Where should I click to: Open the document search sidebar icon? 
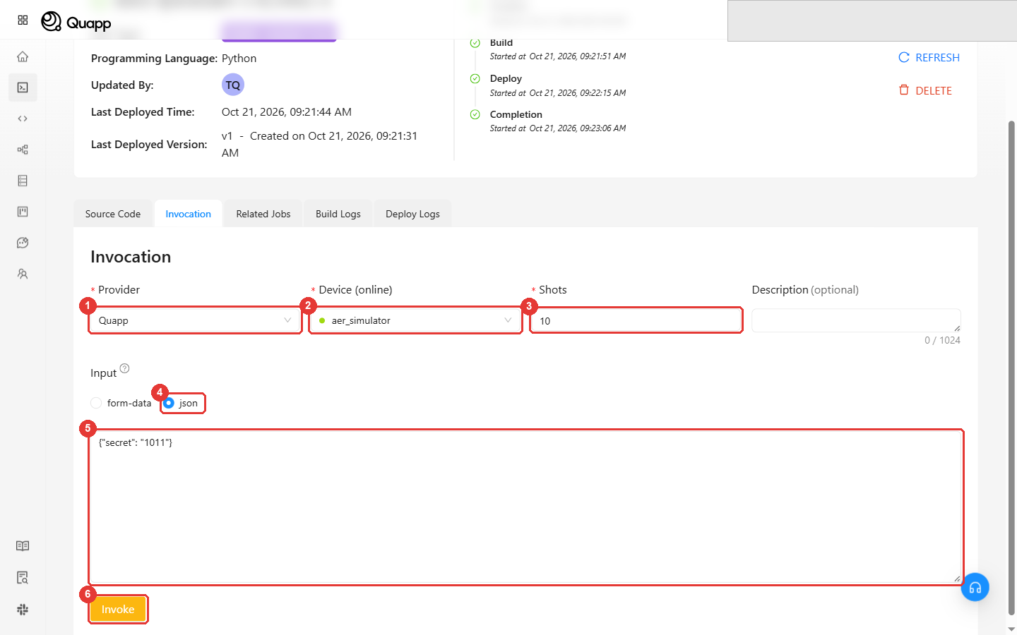(x=23, y=578)
